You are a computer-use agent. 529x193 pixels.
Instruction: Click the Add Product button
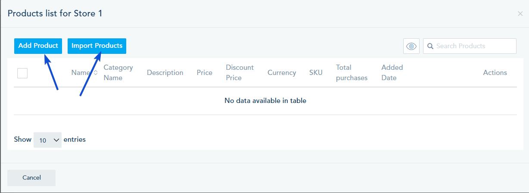(x=38, y=46)
